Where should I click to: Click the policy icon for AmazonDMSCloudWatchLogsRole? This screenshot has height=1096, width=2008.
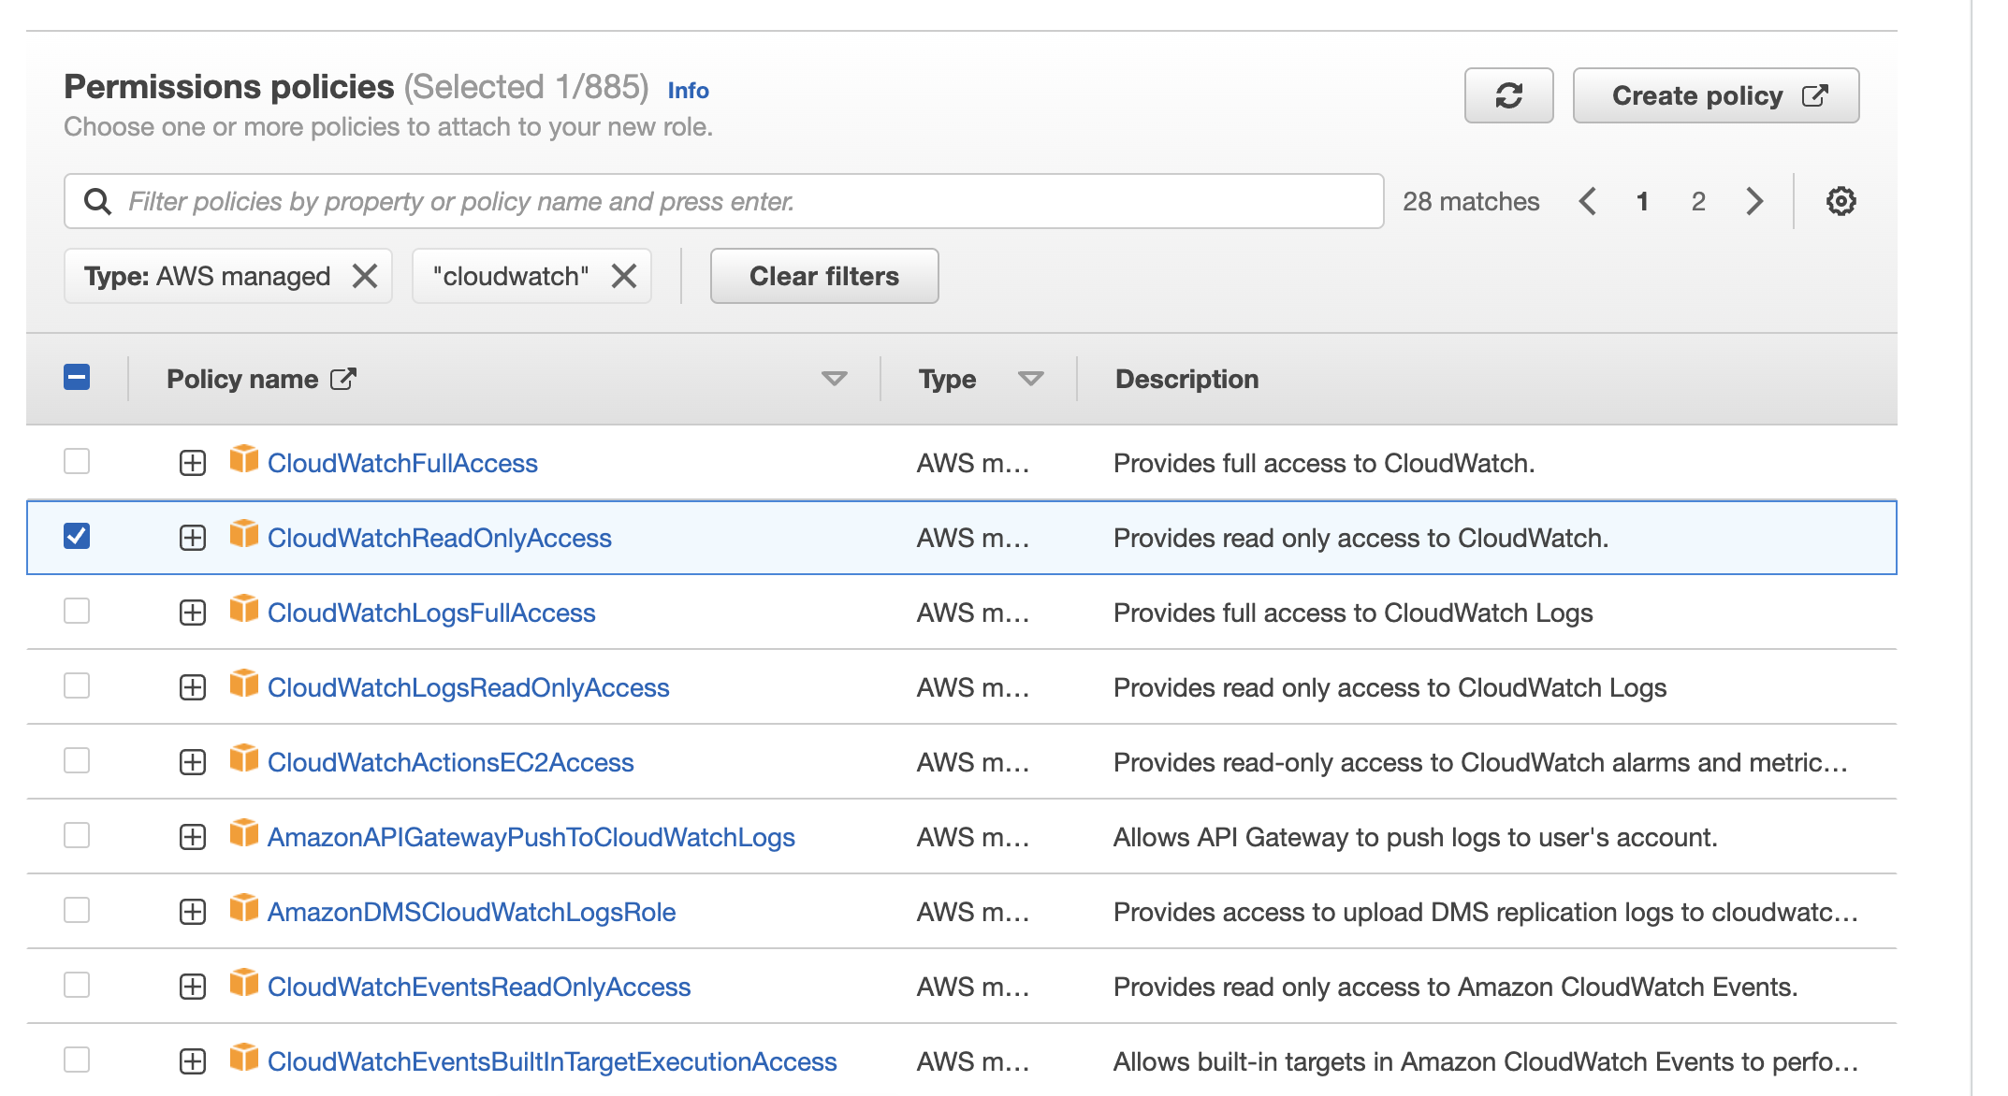click(244, 908)
